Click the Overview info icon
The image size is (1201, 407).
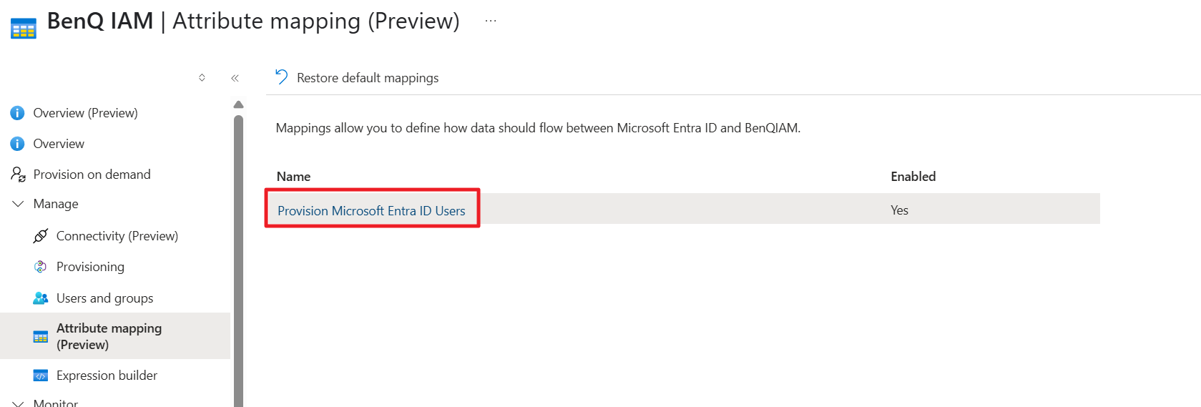pos(17,144)
